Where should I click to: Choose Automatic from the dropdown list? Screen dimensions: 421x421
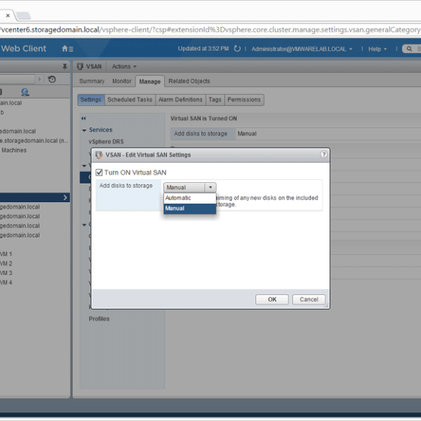point(189,198)
